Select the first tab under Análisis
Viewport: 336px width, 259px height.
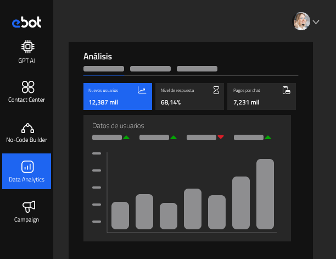[x=104, y=69]
